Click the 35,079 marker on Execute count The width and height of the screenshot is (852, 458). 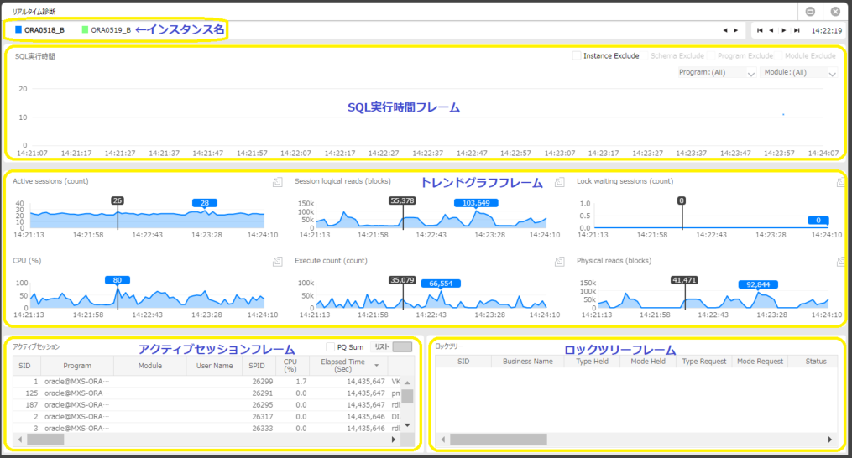tap(402, 280)
